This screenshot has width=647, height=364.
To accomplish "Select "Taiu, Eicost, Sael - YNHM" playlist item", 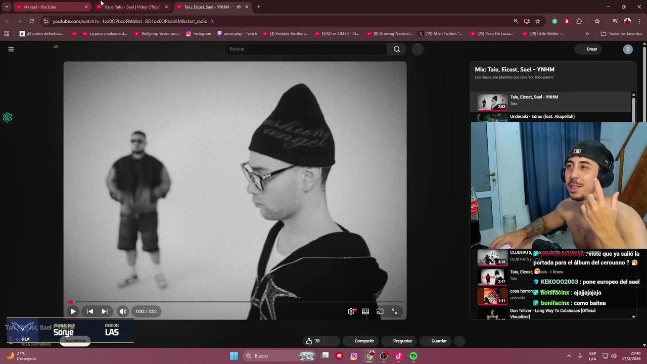I will (x=551, y=102).
